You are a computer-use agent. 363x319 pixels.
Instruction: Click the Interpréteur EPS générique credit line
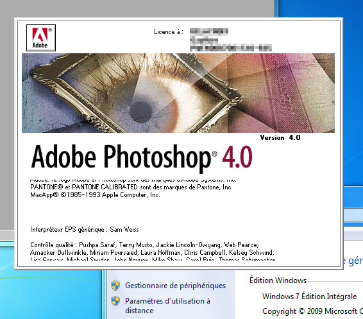(x=85, y=229)
